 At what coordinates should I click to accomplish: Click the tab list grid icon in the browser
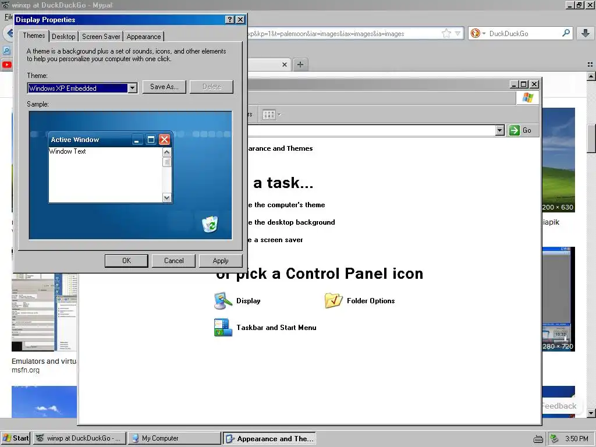tap(590, 65)
